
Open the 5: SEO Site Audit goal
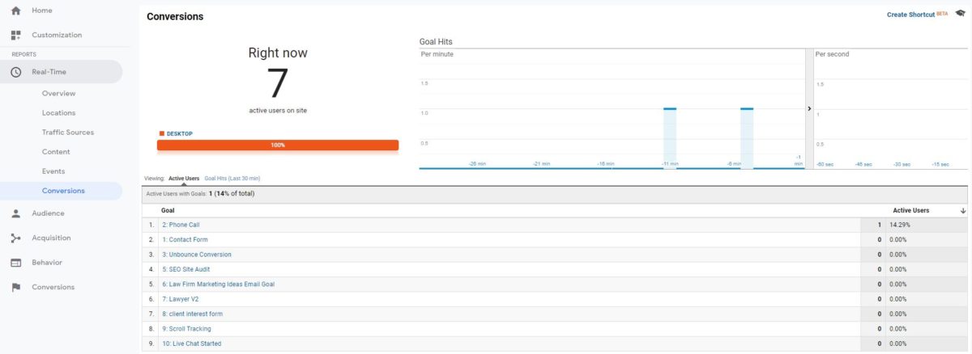(185, 269)
